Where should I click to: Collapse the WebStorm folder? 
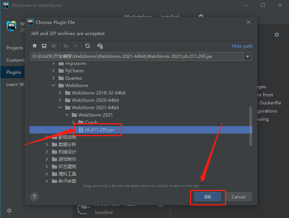click(x=53, y=85)
